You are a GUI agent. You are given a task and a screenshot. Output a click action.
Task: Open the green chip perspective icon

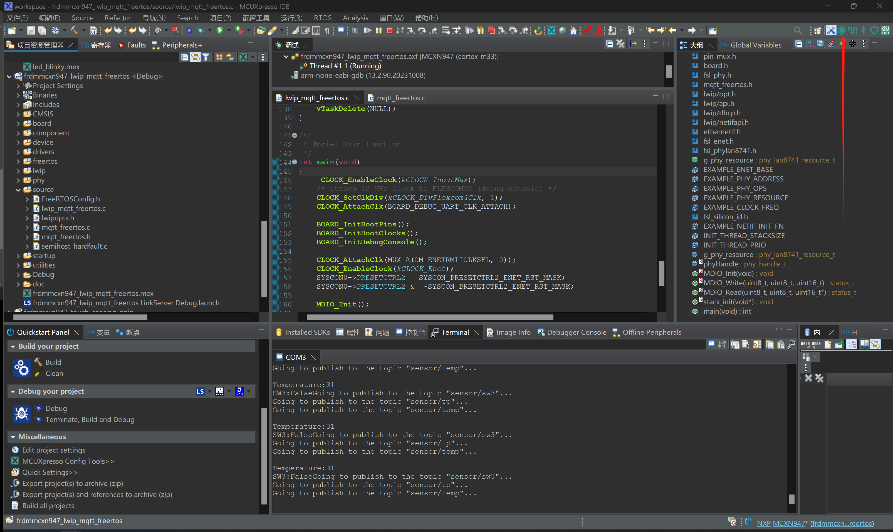(x=842, y=31)
